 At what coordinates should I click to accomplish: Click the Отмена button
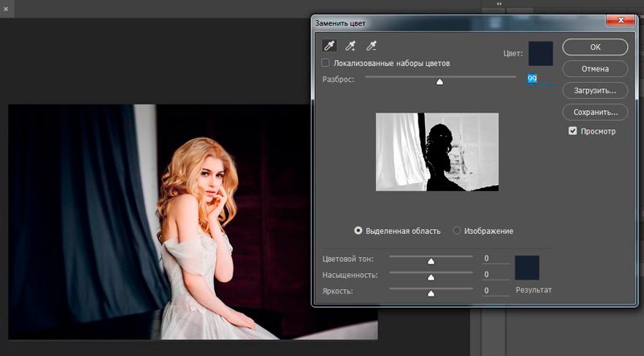click(x=595, y=68)
